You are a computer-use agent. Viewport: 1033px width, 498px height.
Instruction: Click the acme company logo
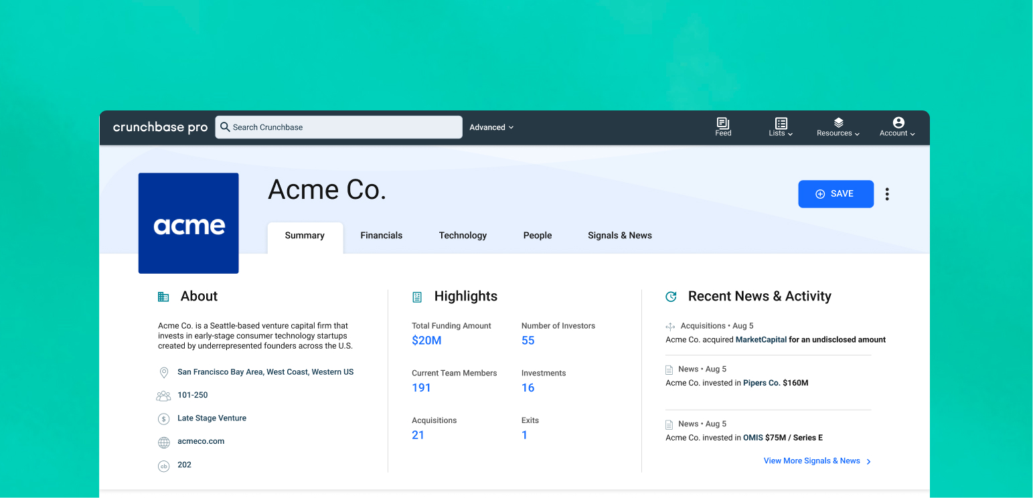click(189, 223)
